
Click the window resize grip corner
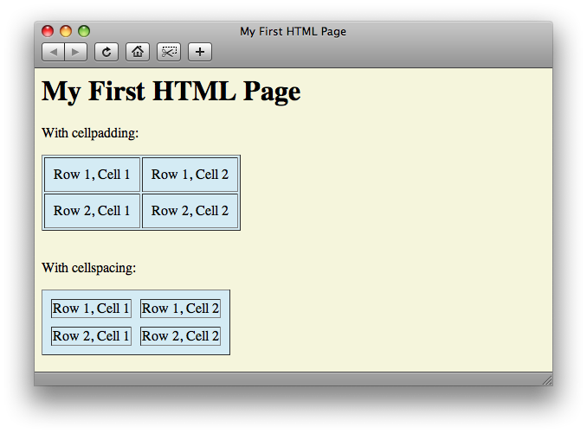coord(547,380)
